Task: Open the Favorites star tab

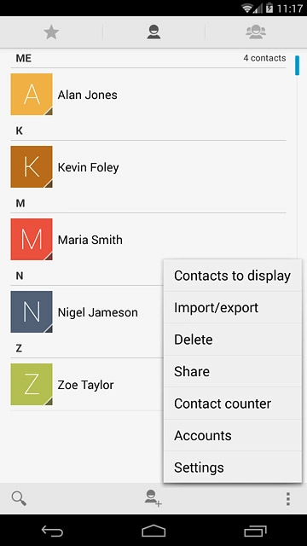Action: click(x=51, y=32)
